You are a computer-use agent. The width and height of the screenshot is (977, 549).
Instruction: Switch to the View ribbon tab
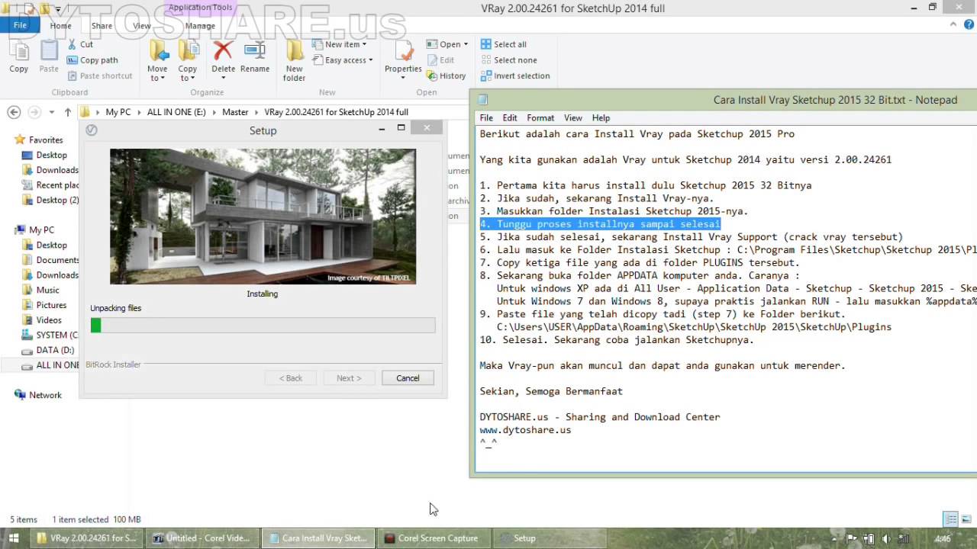tap(142, 25)
